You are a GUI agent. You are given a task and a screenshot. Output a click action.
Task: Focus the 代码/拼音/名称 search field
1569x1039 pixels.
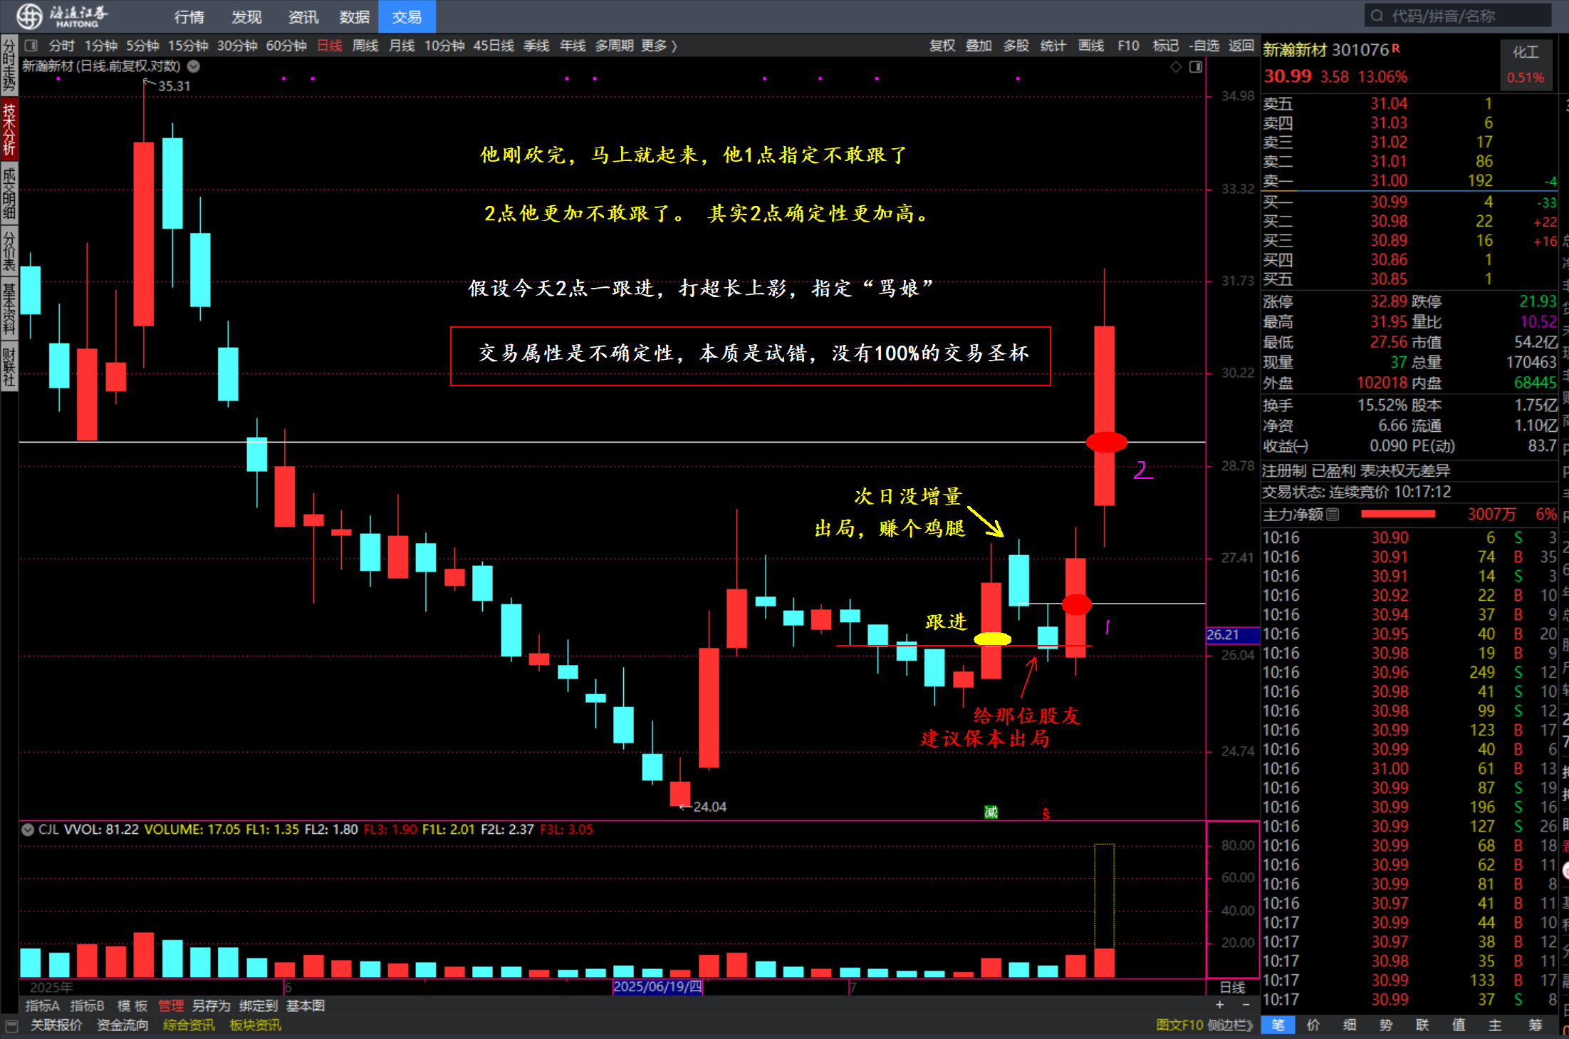(x=1458, y=16)
